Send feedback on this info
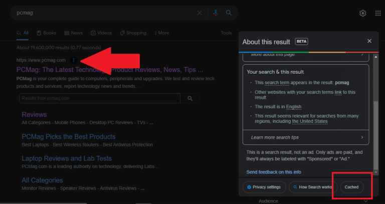 point(274,172)
